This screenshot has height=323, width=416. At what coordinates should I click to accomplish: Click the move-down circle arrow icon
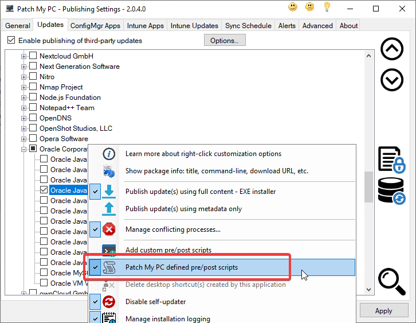coord(392,80)
